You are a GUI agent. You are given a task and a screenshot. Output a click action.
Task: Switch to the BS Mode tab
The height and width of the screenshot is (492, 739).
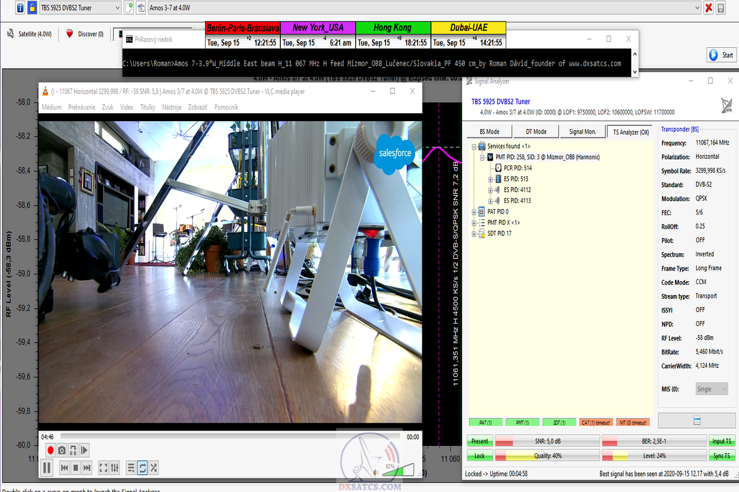489,132
